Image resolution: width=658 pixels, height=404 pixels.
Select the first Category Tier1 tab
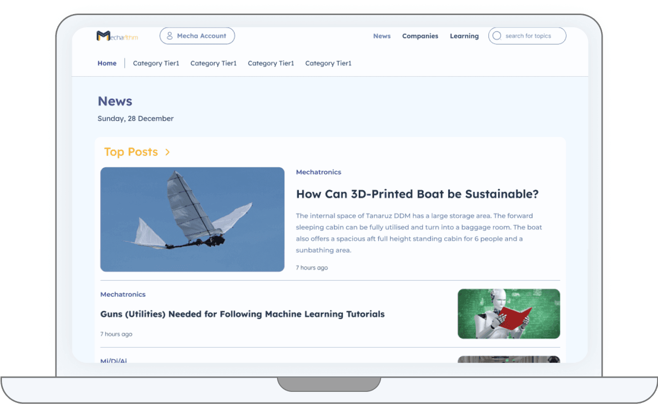point(156,63)
